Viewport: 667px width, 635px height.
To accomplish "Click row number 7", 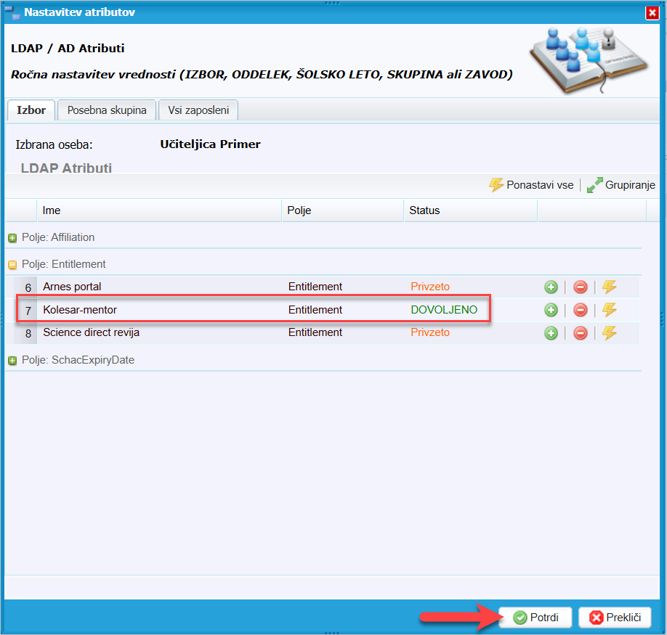I will [x=28, y=311].
